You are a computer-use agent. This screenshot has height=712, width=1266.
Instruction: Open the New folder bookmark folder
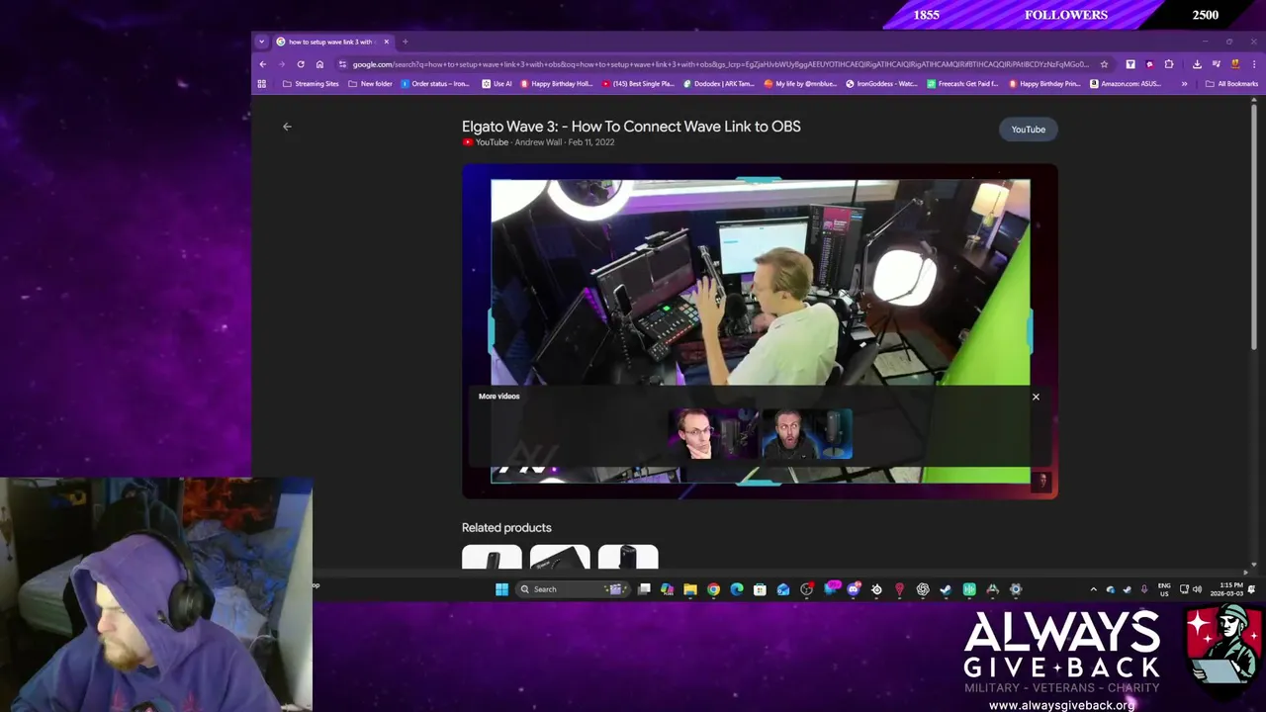point(371,84)
